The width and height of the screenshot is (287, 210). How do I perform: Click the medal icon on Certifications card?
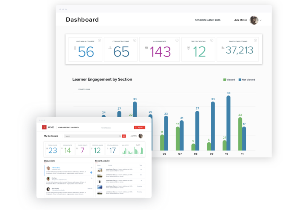coord(188,48)
